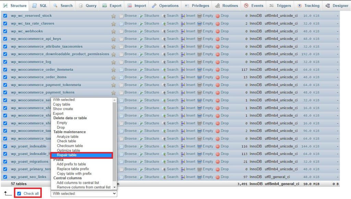The height and width of the screenshot is (199, 351).
Task: Click Insert icon in wp_woocommerce_payment_tokenmeta row
Action: point(183,85)
